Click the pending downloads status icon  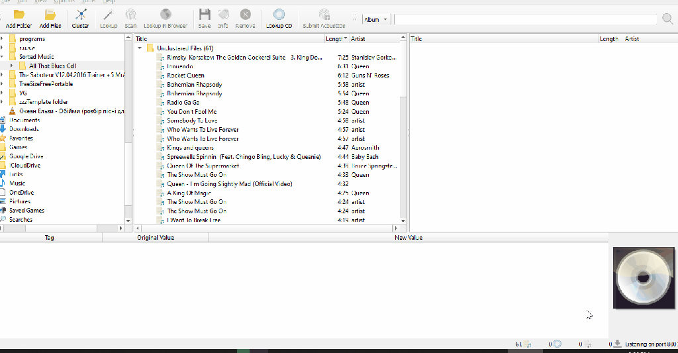pyautogui.click(x=617, y=344)
